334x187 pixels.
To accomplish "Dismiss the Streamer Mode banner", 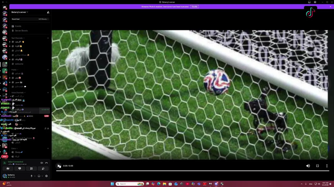I will (x=330, y=6).
